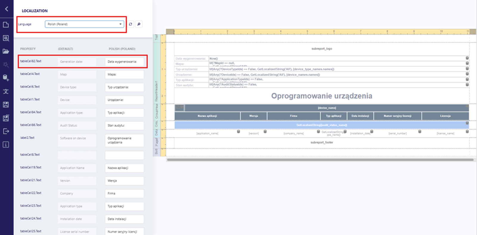
Task: Click database icon on the Now() row
Action: pos(467,58)
